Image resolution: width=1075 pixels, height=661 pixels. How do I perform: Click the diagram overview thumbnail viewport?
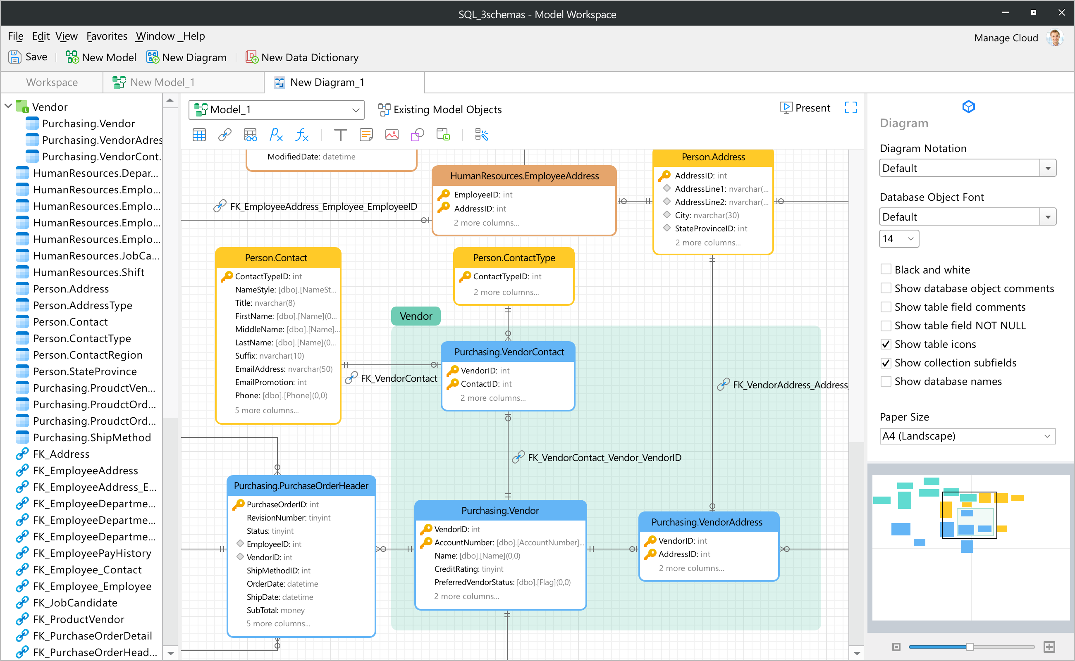(x=969, y=515)
